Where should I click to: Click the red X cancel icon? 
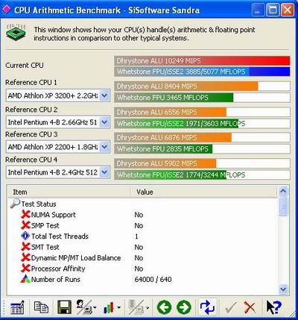point(250,307)
